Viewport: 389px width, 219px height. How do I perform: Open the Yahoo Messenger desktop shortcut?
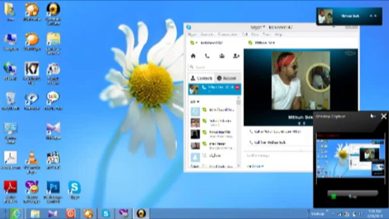pos(32,192)
